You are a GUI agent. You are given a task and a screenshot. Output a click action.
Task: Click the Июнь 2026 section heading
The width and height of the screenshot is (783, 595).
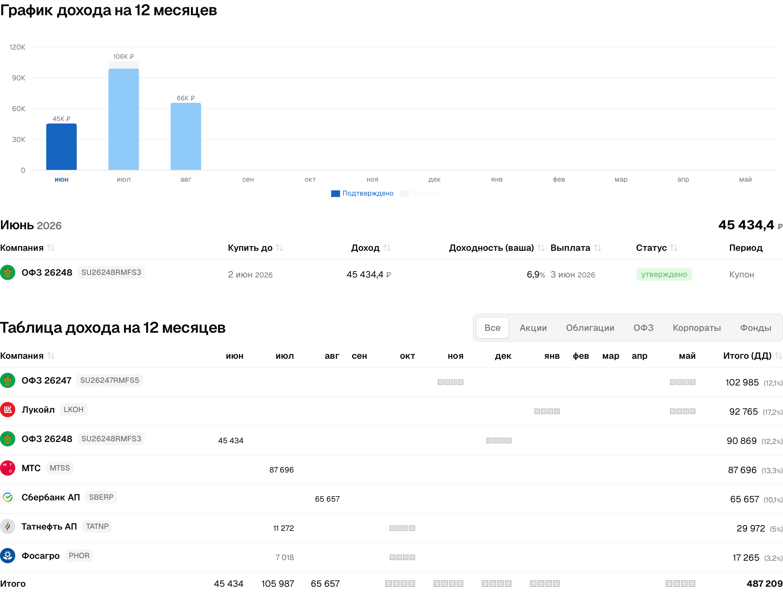coord(31,225)
